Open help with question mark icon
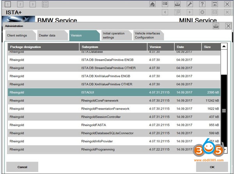 point(202,4)
